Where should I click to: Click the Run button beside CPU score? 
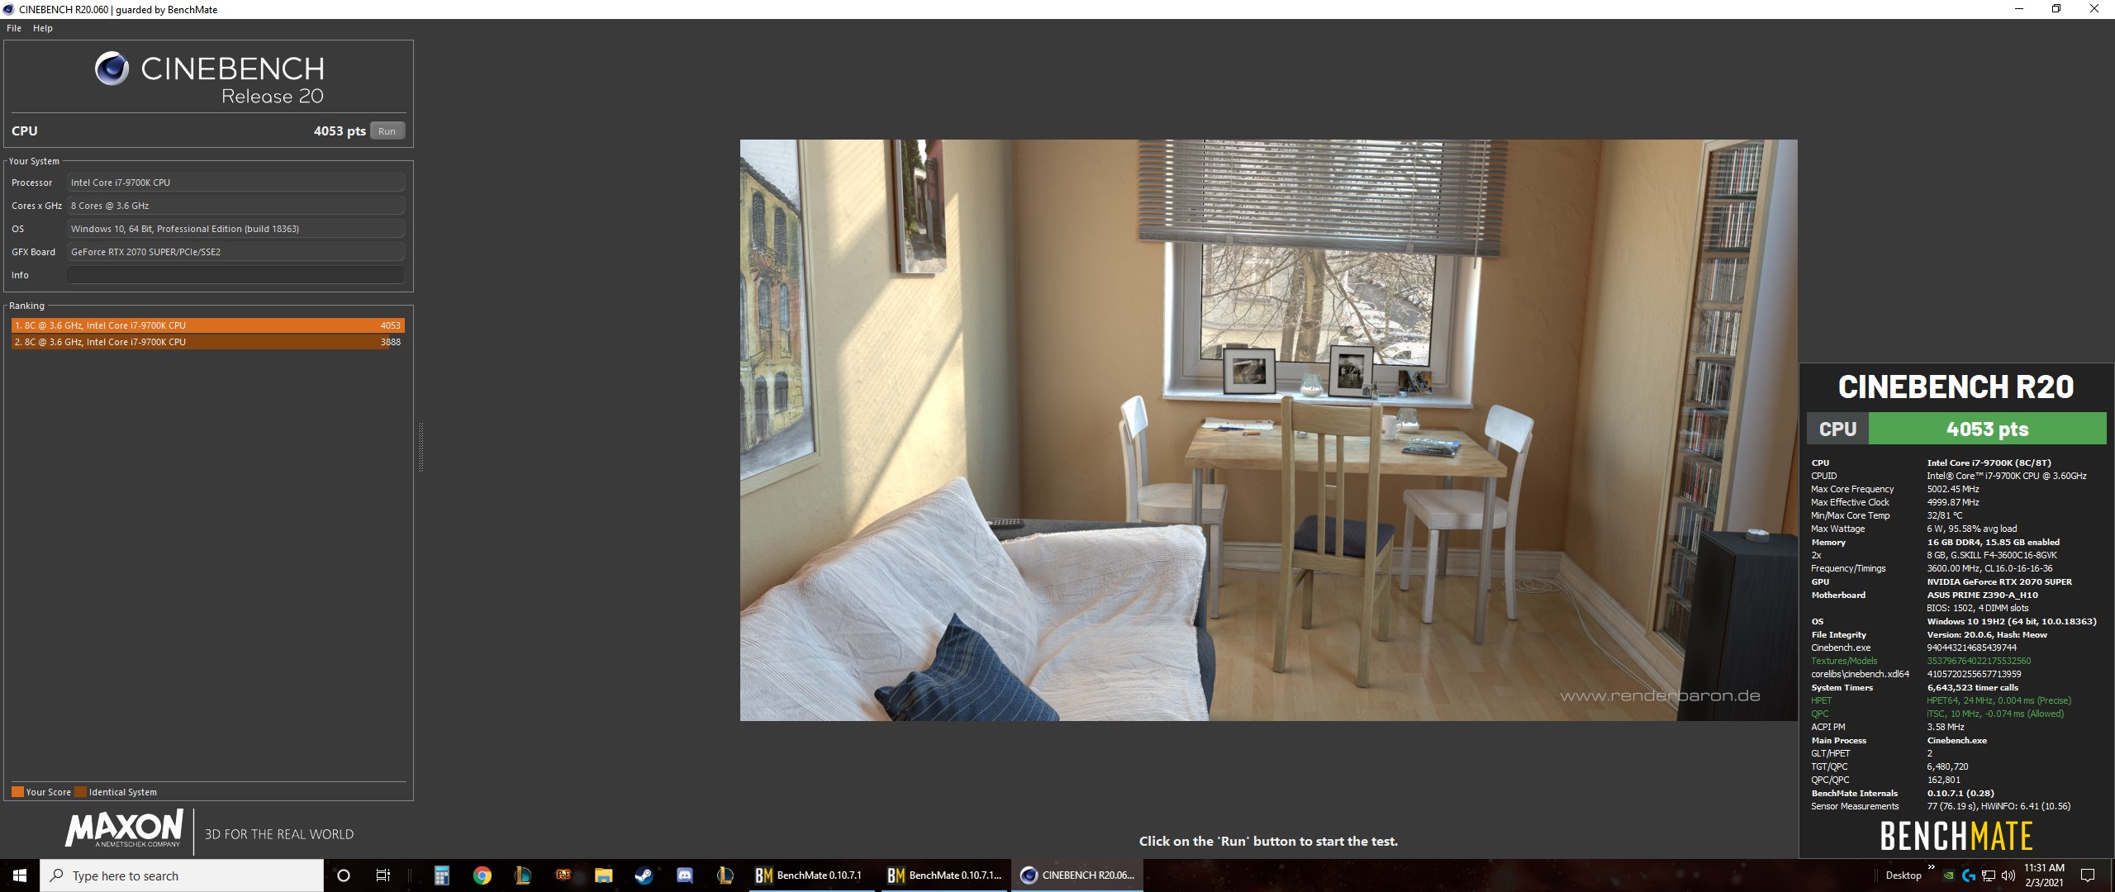pos(387,131)
